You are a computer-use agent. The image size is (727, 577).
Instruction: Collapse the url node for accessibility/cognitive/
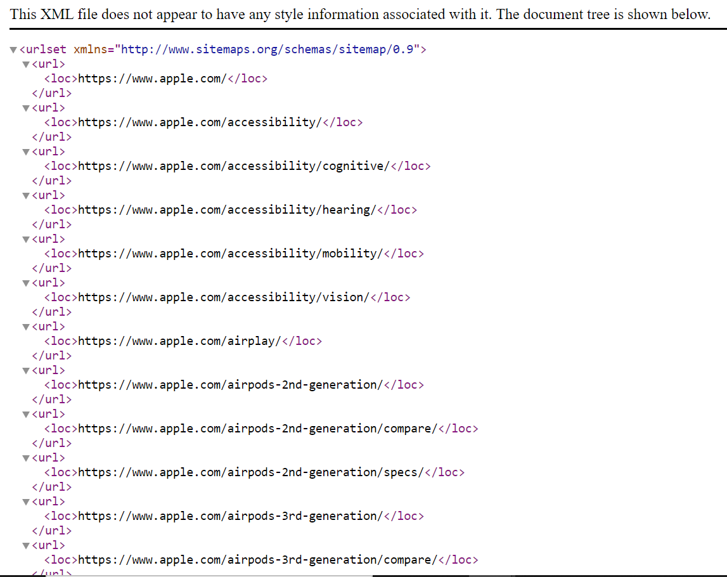26,152
